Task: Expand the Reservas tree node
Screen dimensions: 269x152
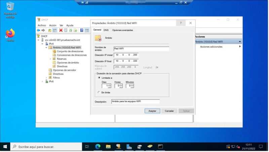Action: [50, 59]
